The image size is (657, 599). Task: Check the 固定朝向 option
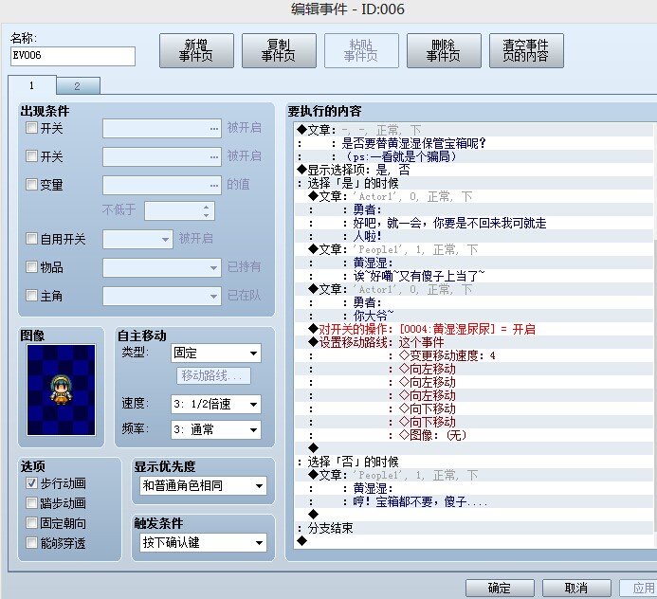coord(31,523)
